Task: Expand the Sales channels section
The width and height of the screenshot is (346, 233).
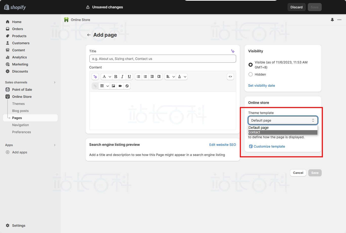Action: pyautogui.click(x=55, y=82)
